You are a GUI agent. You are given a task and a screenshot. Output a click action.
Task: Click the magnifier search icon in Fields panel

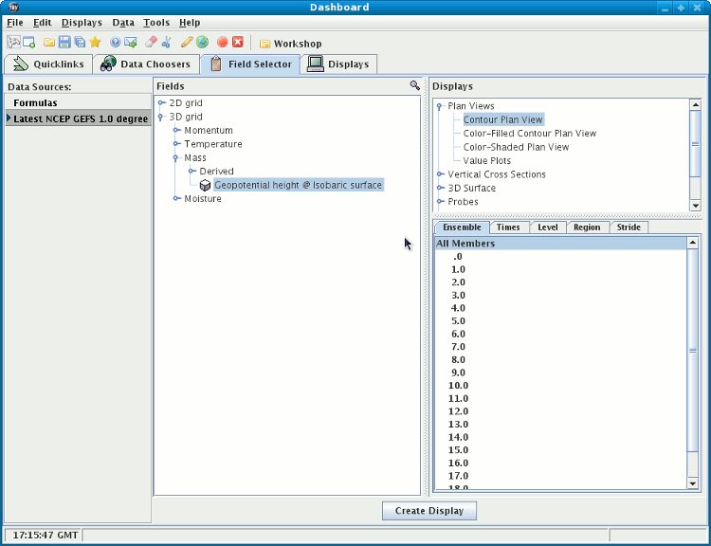click(x=414, y=85)
